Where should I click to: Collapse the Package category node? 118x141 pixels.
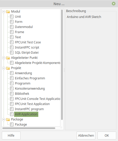click(4, 119)
